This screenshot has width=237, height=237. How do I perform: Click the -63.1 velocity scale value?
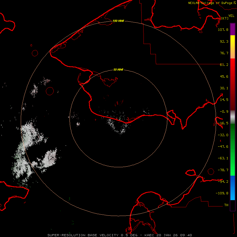223,158
